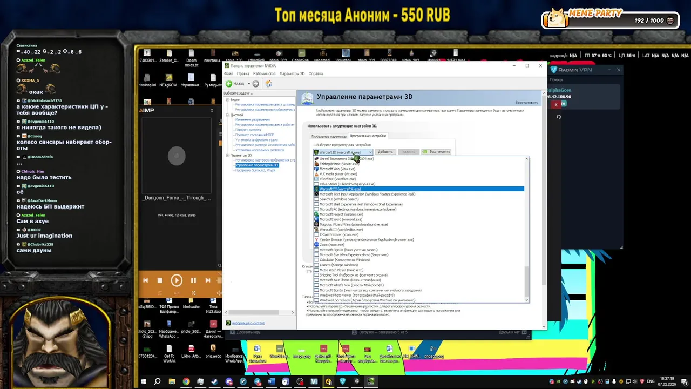Open Установка цифрового аудио task
The width and height of the screenshot is (691, 389).
pos(256,140)
